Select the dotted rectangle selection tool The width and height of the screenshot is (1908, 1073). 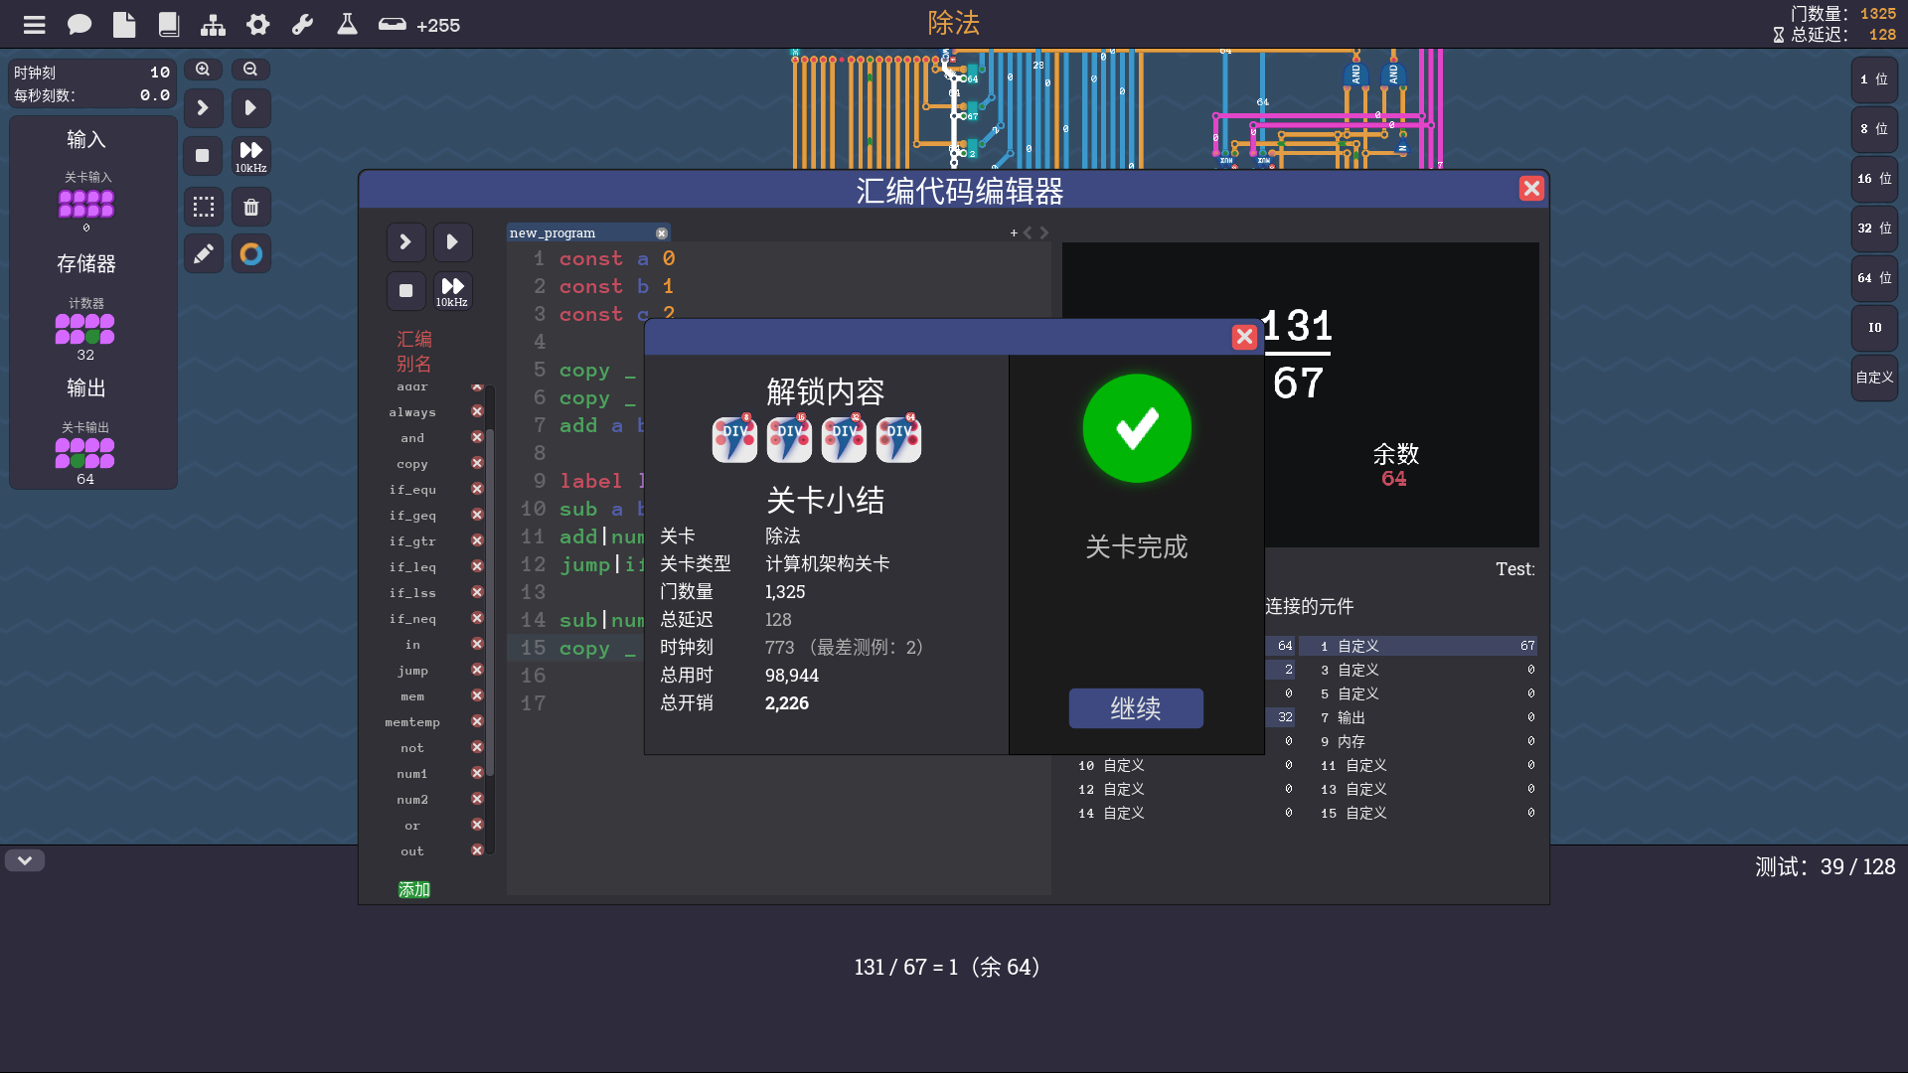203,207
